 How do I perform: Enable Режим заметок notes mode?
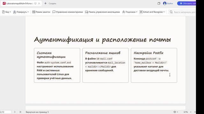coord(41,12)
